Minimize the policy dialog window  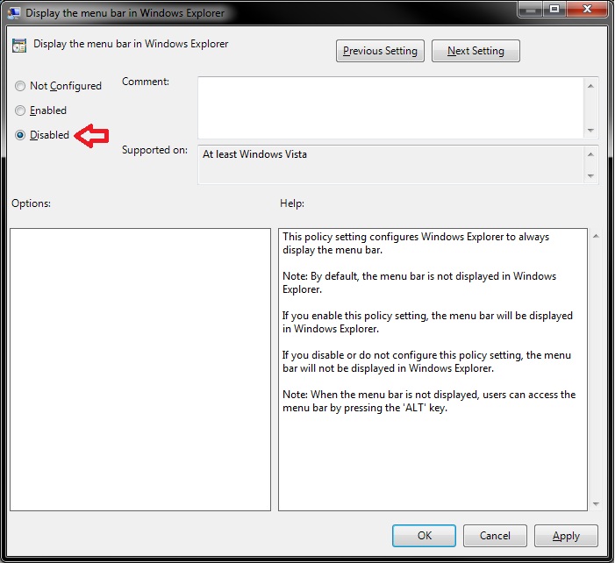tap(530, 9)
